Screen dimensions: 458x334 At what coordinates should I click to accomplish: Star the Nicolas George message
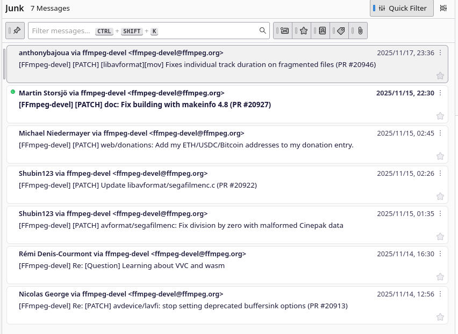[x=440, y=317]
